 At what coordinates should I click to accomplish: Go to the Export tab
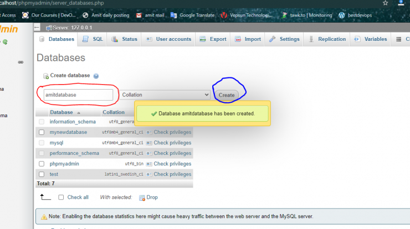[213, 39]
